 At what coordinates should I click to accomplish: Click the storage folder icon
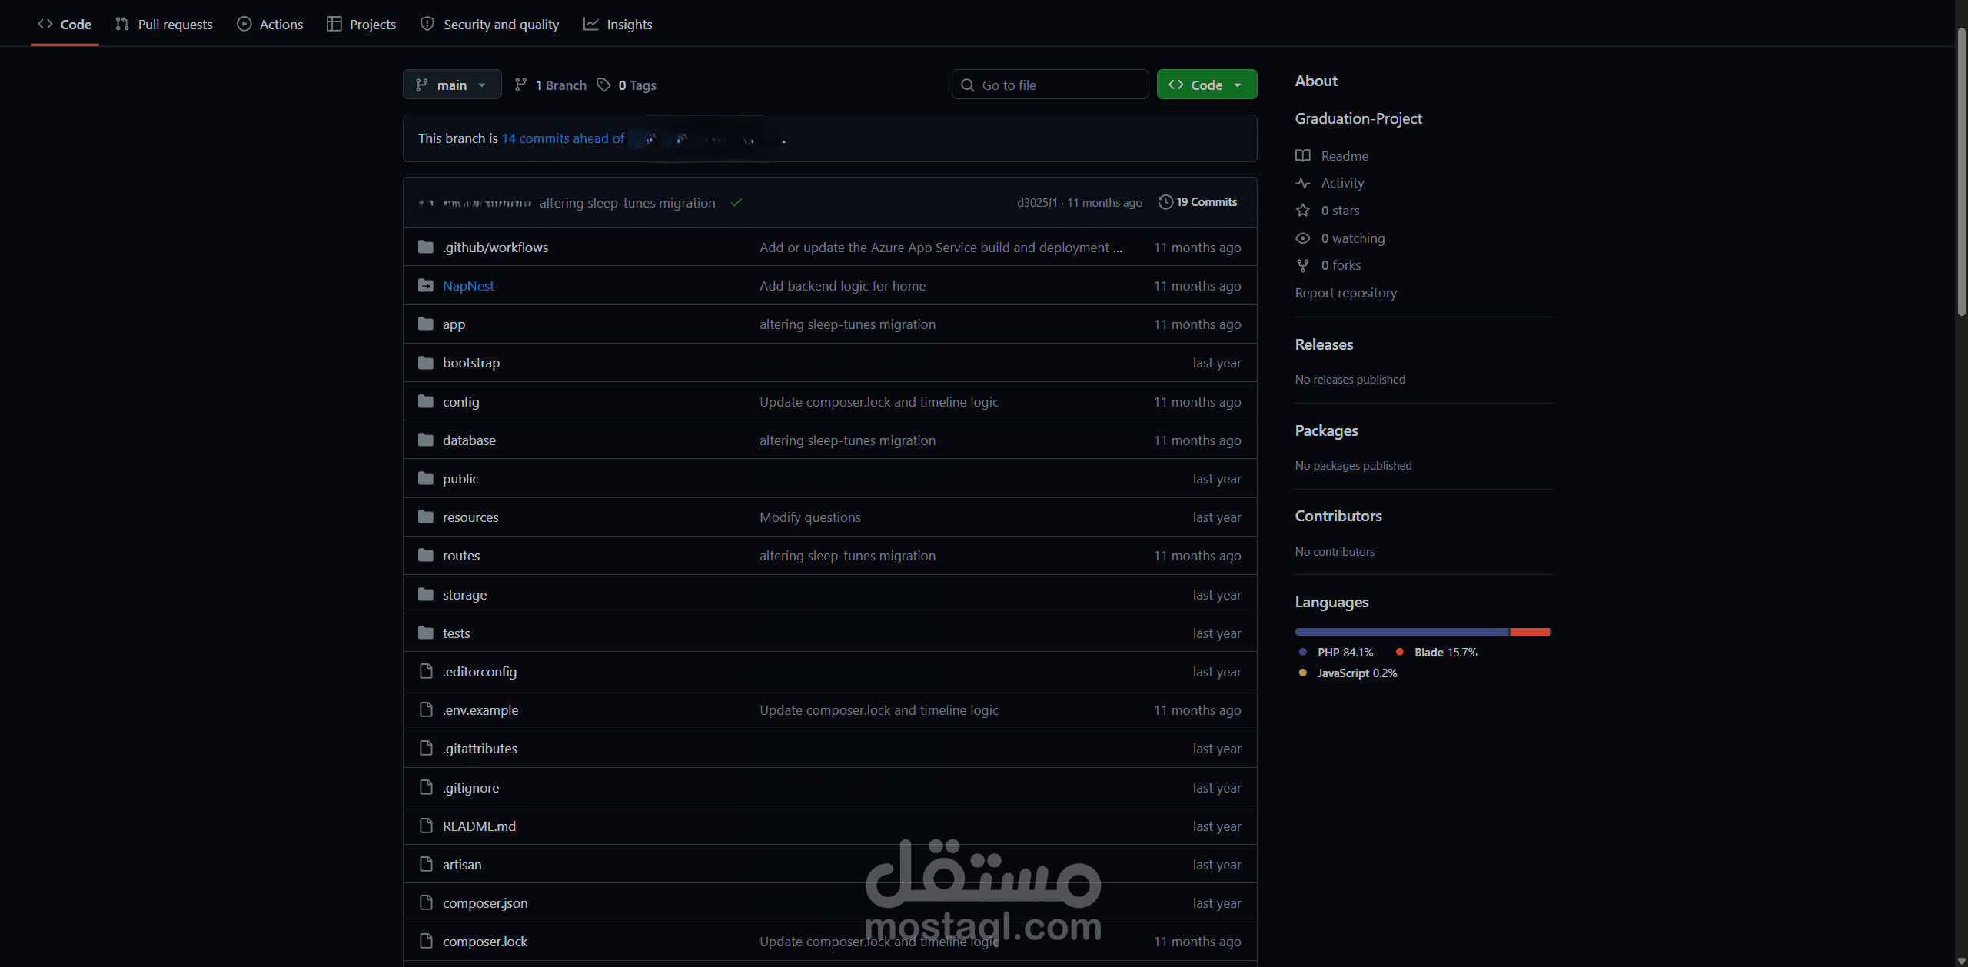click(425, 594)
